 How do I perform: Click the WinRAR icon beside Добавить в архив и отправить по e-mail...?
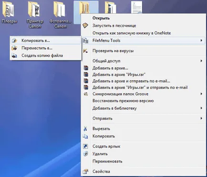(86, 81)
